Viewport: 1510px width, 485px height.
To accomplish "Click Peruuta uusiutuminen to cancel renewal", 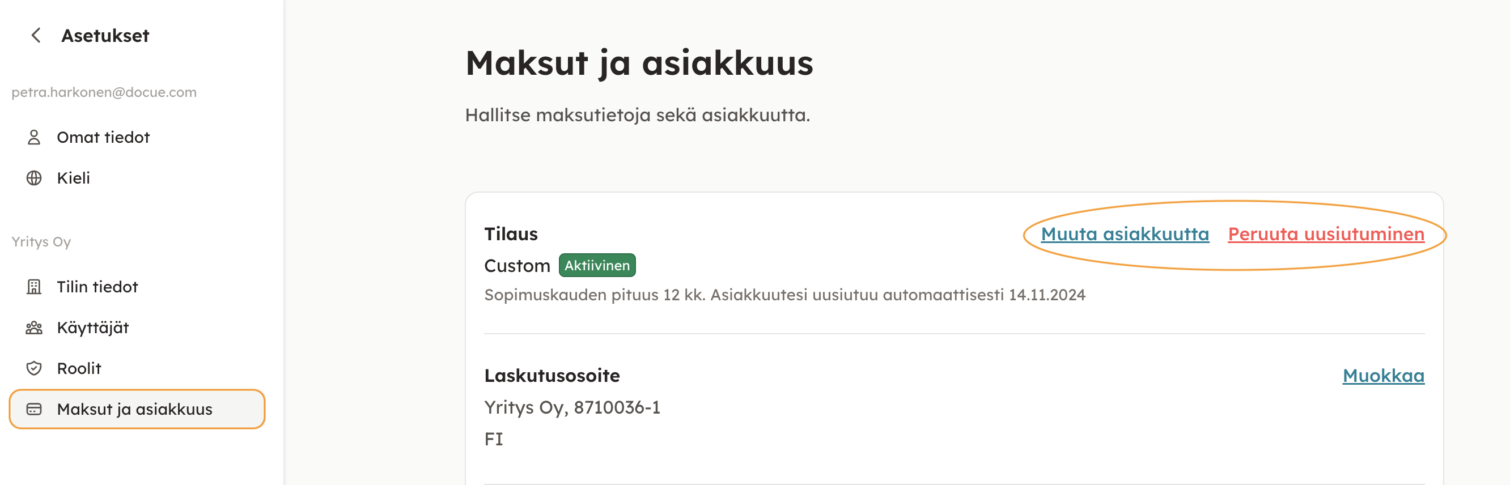I will coord(1325,235).
